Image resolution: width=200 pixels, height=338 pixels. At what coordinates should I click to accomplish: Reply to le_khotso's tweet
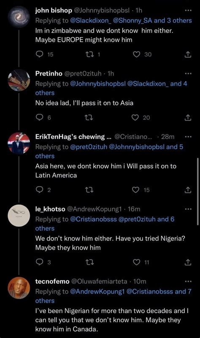39,262
